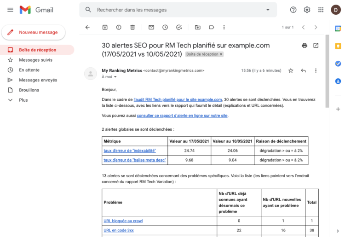Focus the search messages field
This screenshot has height=237, width=345.
178,10
